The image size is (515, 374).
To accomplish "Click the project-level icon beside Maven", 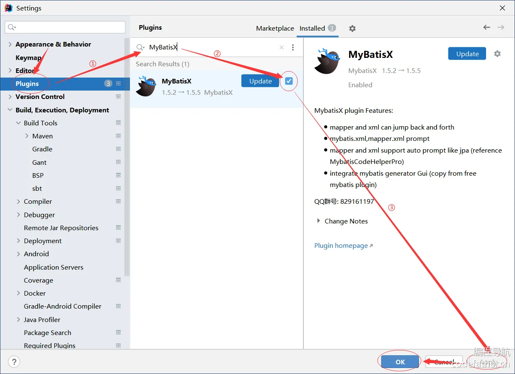I will pyautogui.click(x=118, y=136).
